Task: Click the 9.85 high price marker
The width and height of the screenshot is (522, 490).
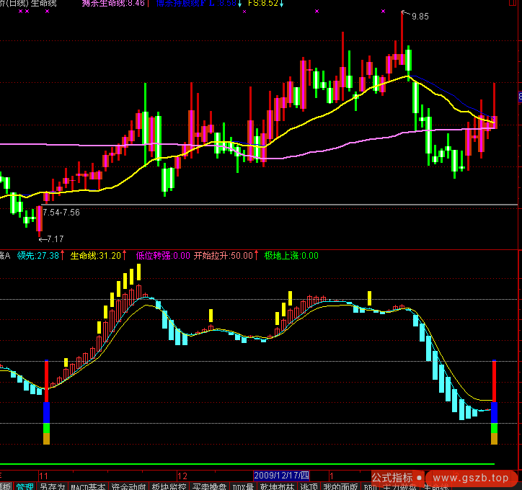Action: click(419, 17)
